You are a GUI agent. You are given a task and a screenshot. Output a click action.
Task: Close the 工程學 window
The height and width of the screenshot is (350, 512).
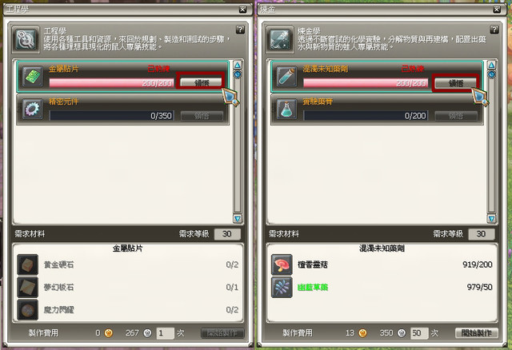tap(242, 10)
